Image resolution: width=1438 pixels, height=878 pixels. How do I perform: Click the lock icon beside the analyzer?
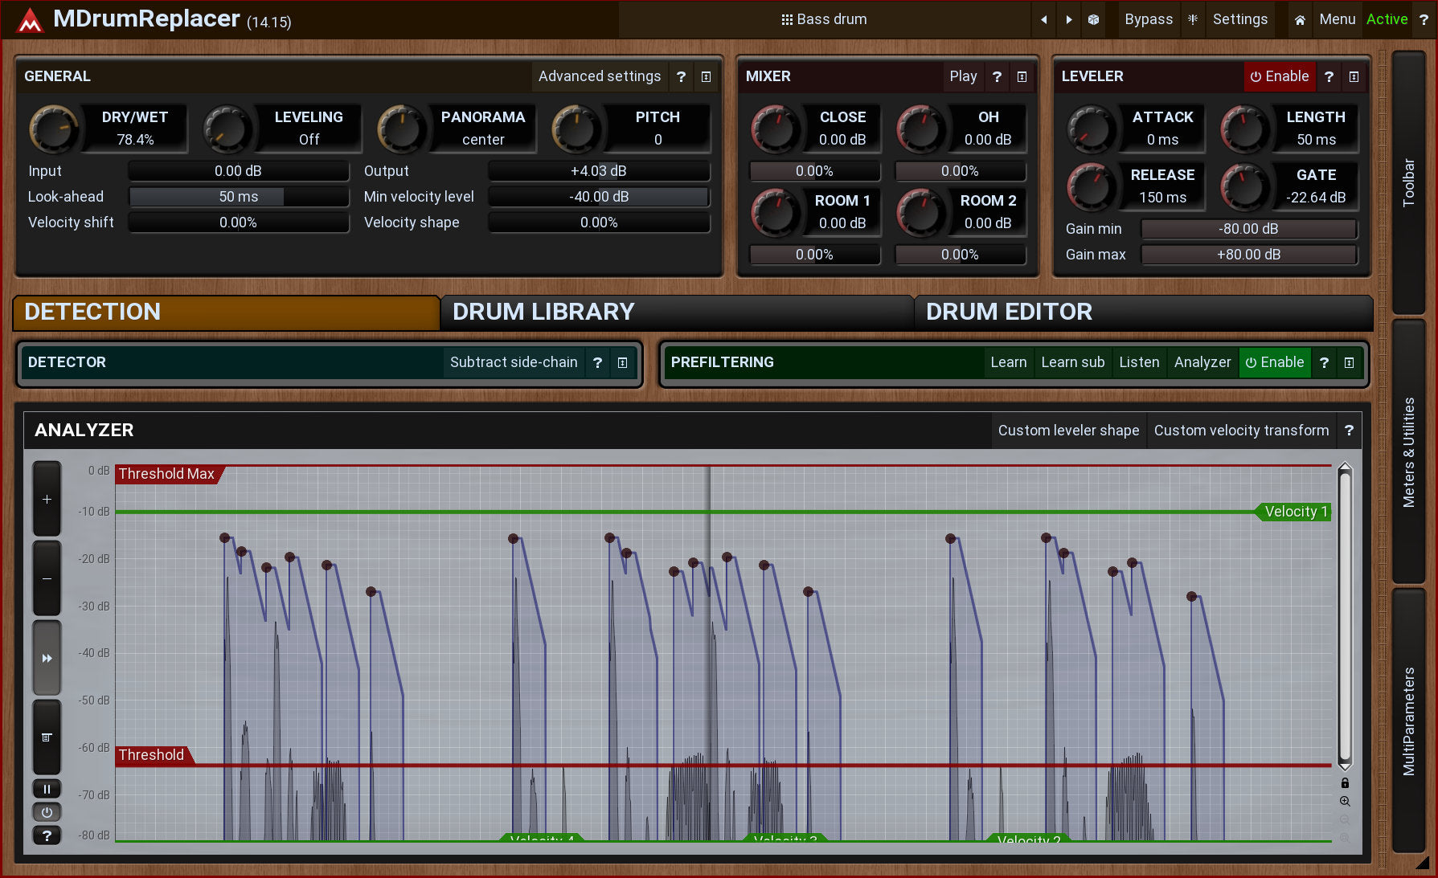[1345, 783]
